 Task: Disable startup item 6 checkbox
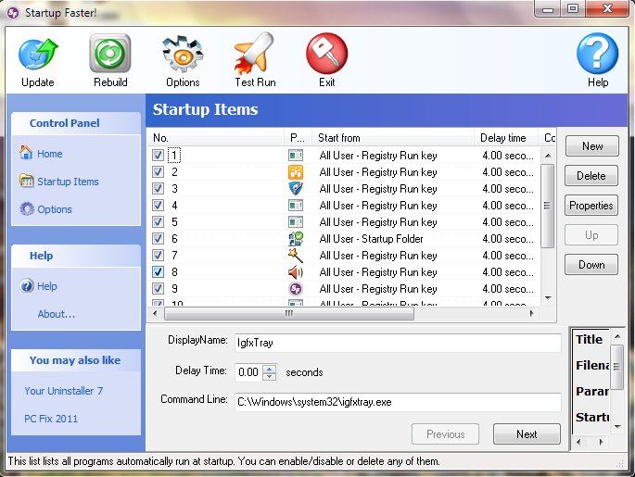pos(158,239)
